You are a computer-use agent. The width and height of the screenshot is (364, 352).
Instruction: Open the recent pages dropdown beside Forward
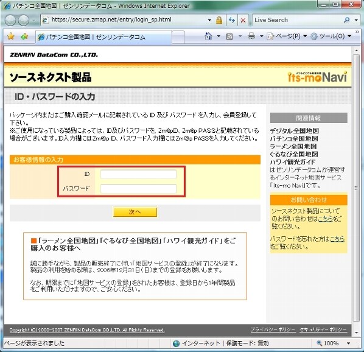34,21
